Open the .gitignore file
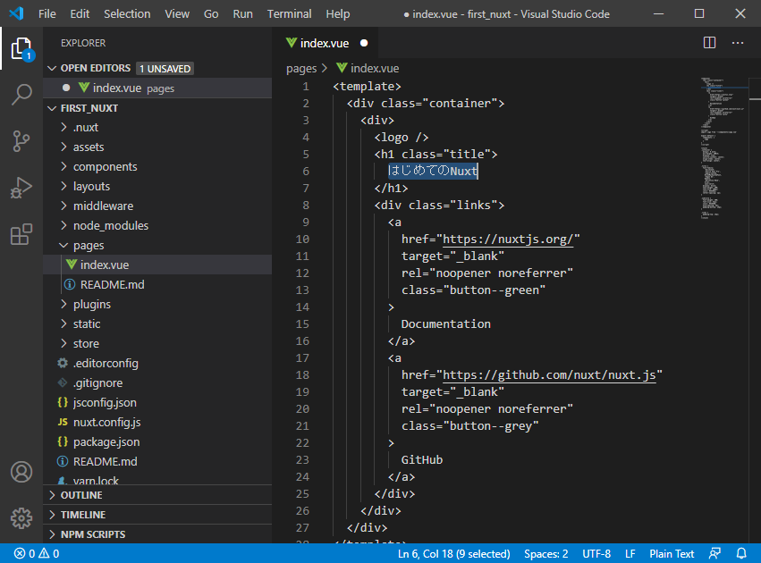The image size is (761, 563). pos(158,382)
